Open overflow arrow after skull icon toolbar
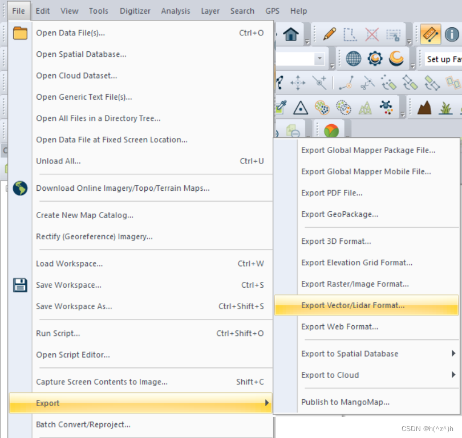This screenshot has height=438, width=462. tap(403, 114)
